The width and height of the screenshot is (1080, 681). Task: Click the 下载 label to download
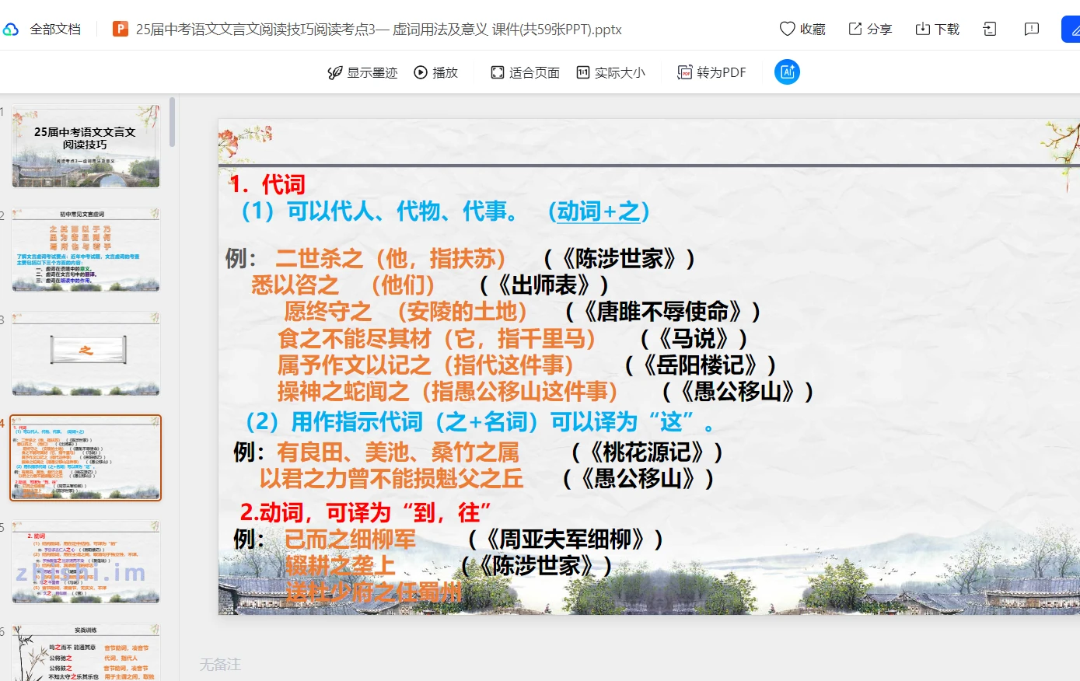pos(947,29)
